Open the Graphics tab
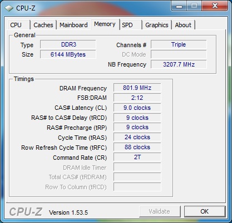This screenshot has height=223, width=232. click(157, 25)
